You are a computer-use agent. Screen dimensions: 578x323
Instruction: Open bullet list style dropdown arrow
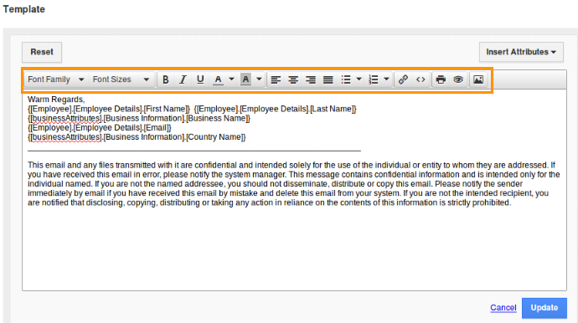coord(359,79)
